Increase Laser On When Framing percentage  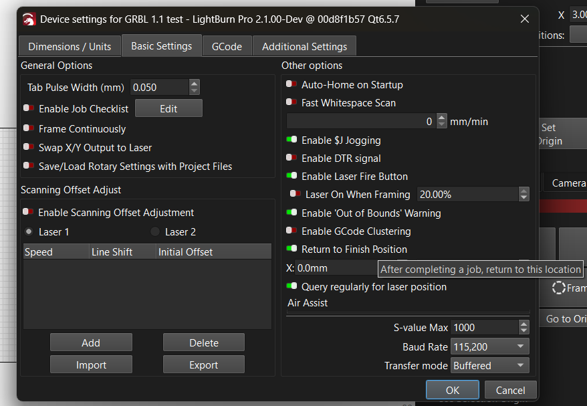click(x=524, y=191)
